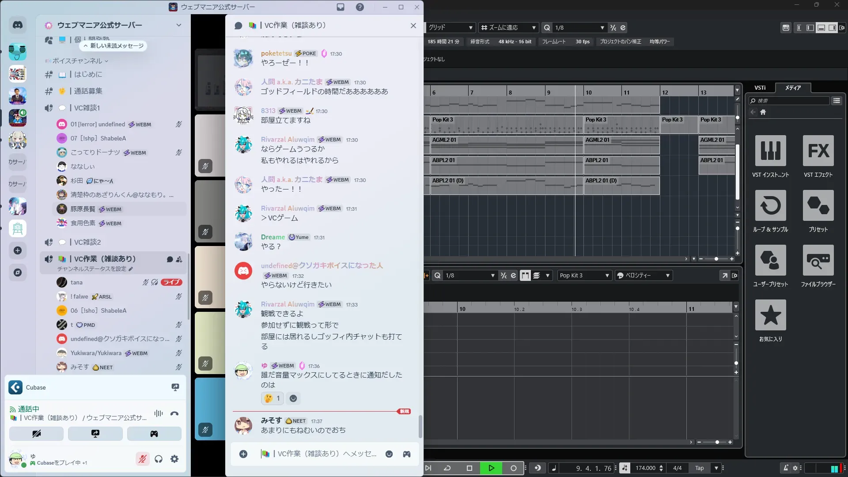Unmute the microphone in user panel

tap(142, 459)
